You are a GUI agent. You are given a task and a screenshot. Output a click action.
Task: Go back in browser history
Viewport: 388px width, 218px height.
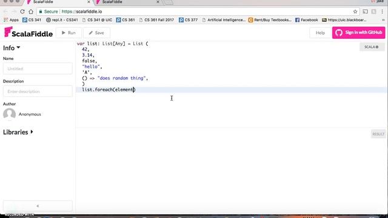[5, 12]
